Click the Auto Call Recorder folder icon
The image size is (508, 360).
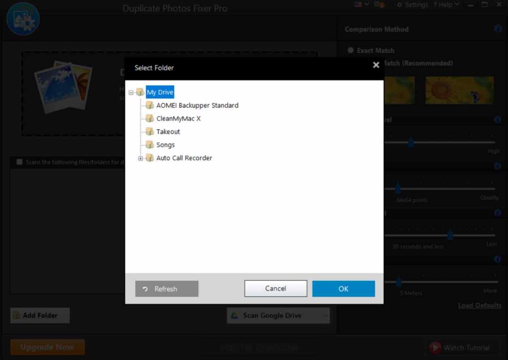(x=149, y=158)
